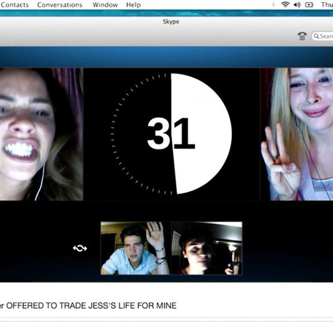Open the Conversations menu
This screenshot has height=333, width=333.
60,5
